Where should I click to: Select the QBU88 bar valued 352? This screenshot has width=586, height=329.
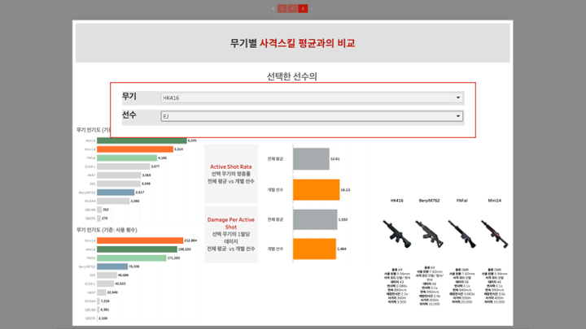tap(99, 210)
